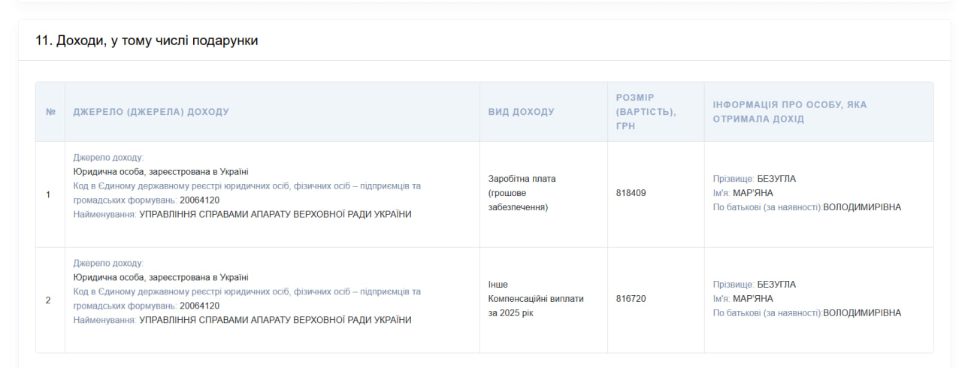The image size is (962, 368).
Task: Select the "Вид доходу" column header
Action: (521, 112)
